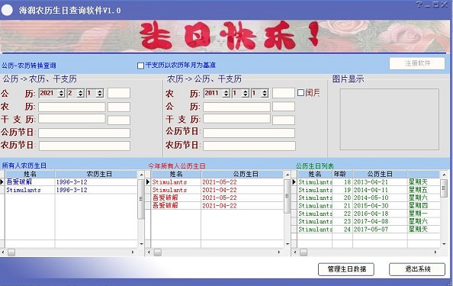The width and height of the screenshot is (453, 286).
Task: Select row with birthday 2016-04-18
Action: 368,214
